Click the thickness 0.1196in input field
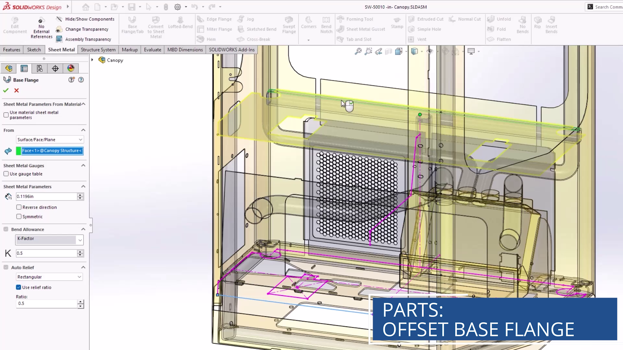This screenshot has height=350, width=623. click(x=46, y=196)
